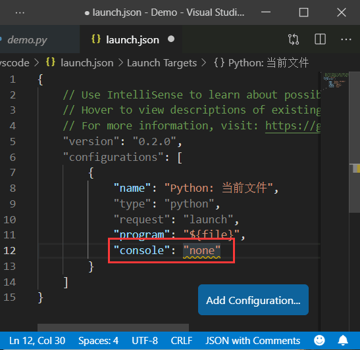Click the "none" console value on line 12
This screenshot has width=360, height=350.
[201, 250]
